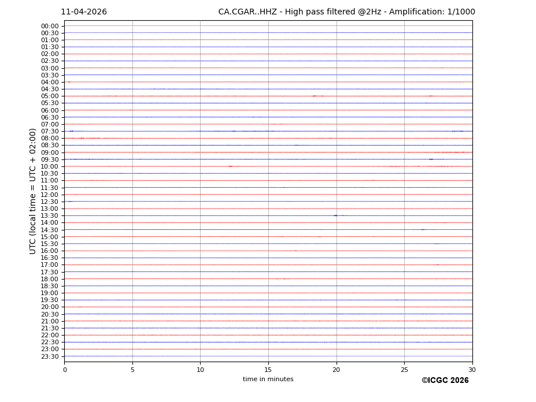The height and width of the screenshot is (402, 536).
Task: Click the 30 tick on the minutes axis
Action: pyautogui.click(x=472, y=370)
